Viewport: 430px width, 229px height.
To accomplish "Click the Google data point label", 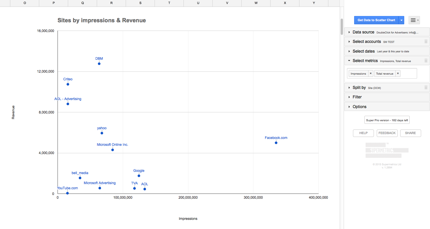I will point(139,171).
